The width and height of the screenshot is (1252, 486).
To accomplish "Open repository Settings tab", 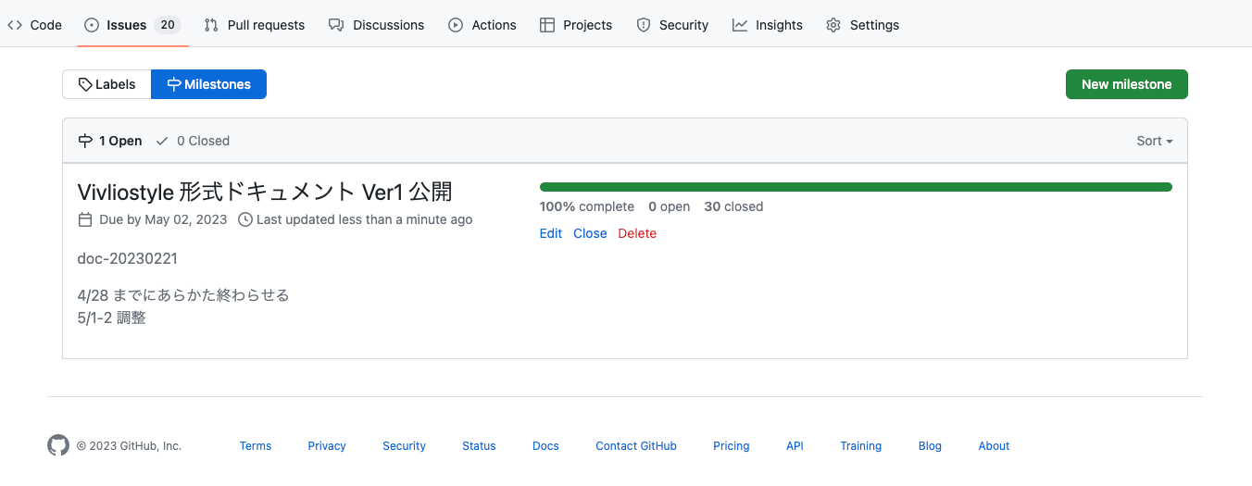I will (863, 25).
